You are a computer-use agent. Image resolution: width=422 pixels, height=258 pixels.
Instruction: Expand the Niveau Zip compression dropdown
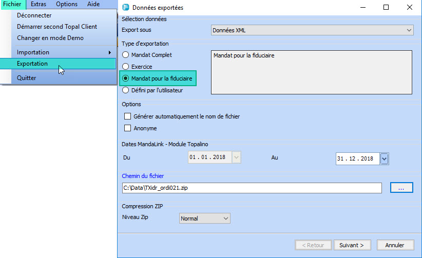(x=205, y=219)
